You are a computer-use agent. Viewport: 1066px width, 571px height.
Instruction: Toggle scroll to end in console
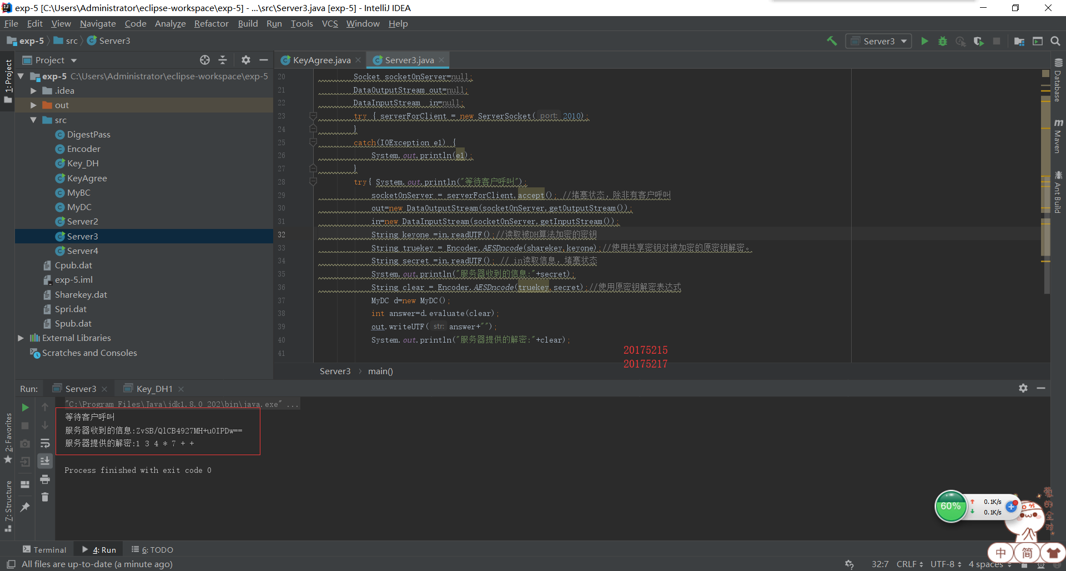click(x=45, y=461)
